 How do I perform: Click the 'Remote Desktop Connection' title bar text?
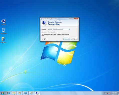pos(50,19)
